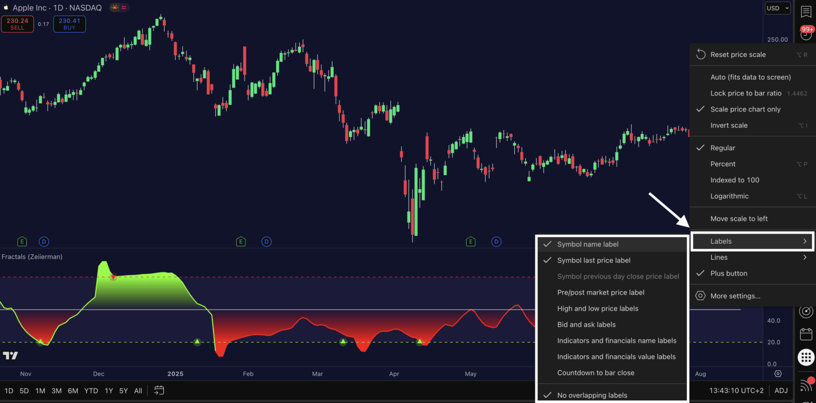The height and width of the screenshot is (403, 816).
Task: Set range to 6M
Action: (73, 391)
